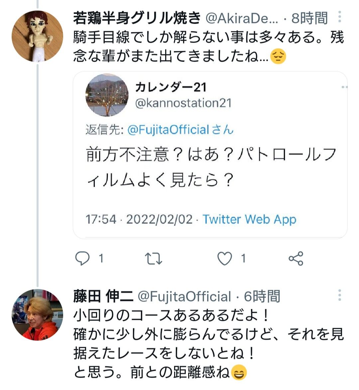Click the 藤田 伸二 display name
The width and height of the screenshot is (359, 390).
[103, 296]
